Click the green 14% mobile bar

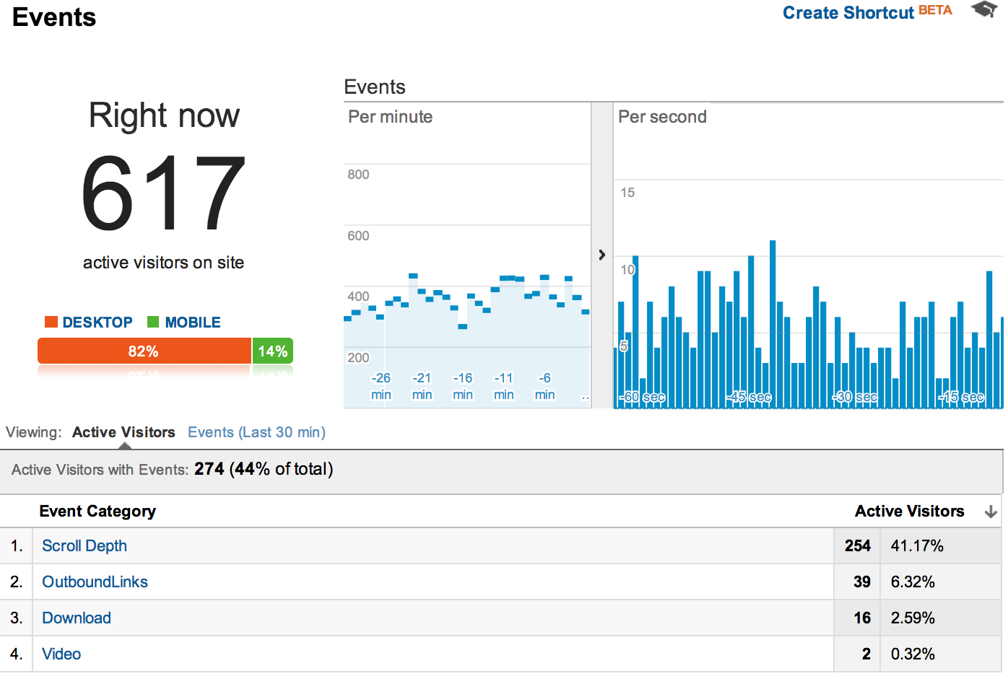273,351
